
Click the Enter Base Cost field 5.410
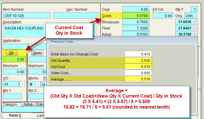click(x=138, y=54)
